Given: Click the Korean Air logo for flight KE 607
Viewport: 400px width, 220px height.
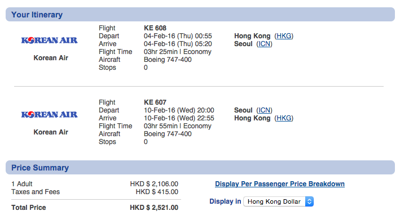Looking at the screenshot, I should point(49,114).
